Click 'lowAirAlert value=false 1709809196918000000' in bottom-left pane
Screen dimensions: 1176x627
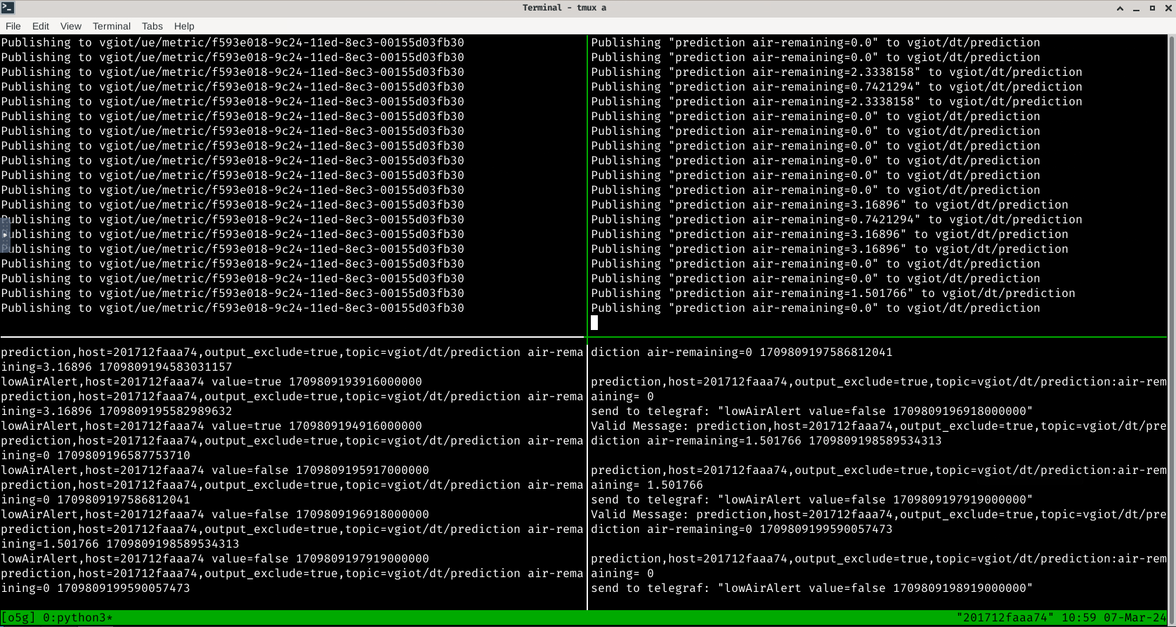pyautogui.click(x=215, y=515)
